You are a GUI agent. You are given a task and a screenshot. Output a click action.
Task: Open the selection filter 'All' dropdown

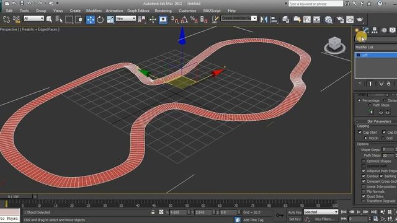[x=33, y=19]
